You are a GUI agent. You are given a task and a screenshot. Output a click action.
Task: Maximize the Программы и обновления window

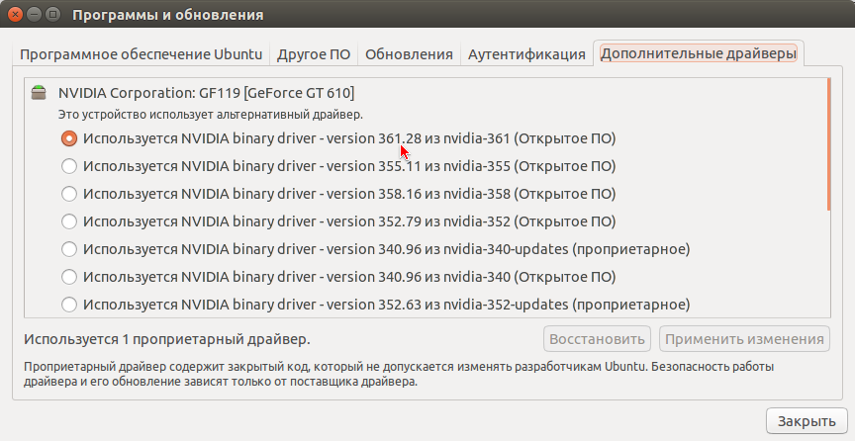(55, 15)
